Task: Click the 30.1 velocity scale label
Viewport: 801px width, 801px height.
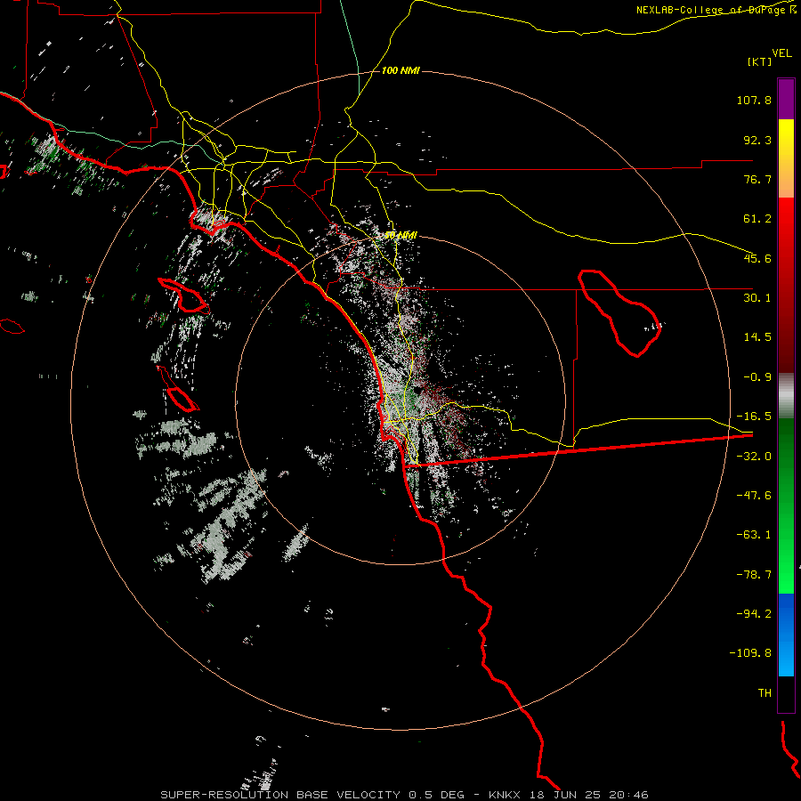Action: [757, 298]
